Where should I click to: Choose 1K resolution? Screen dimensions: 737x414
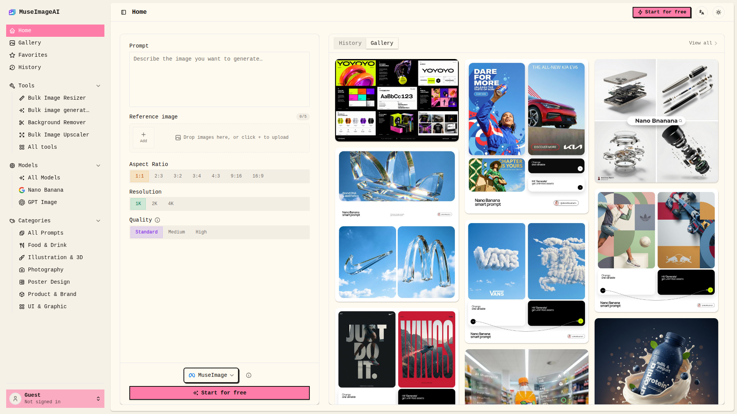point(138,204)
